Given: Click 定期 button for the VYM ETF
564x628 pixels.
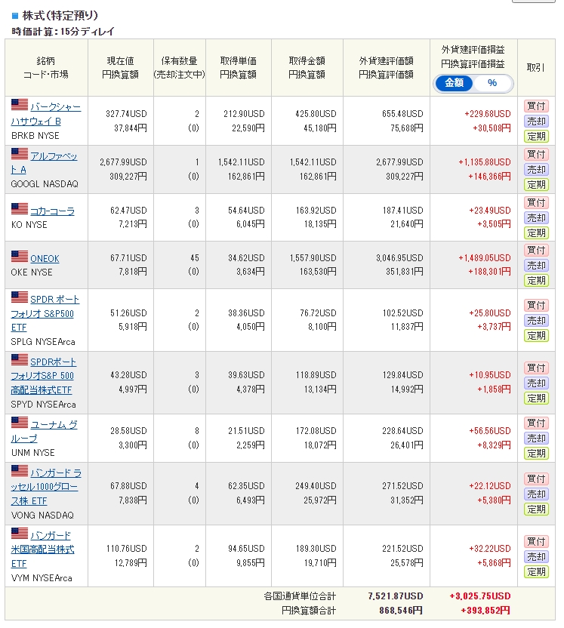Looking at the screenshot, I should pyautogui.click(x=536, y=572).
